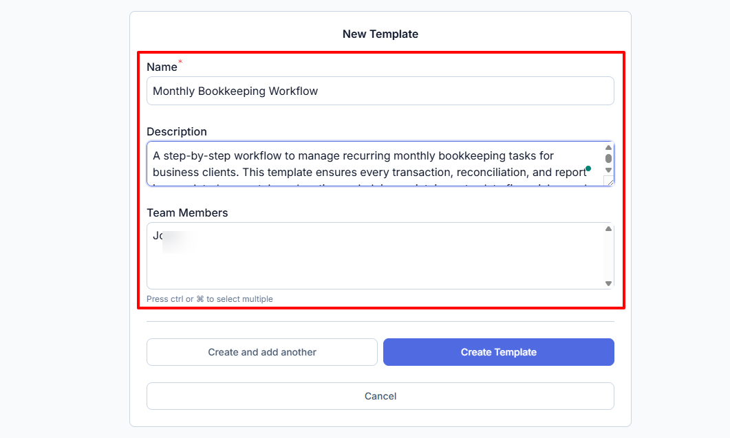
Task: Click the down arrow on Team Members list
Action: pyautogui.click(x=608, y=283)
